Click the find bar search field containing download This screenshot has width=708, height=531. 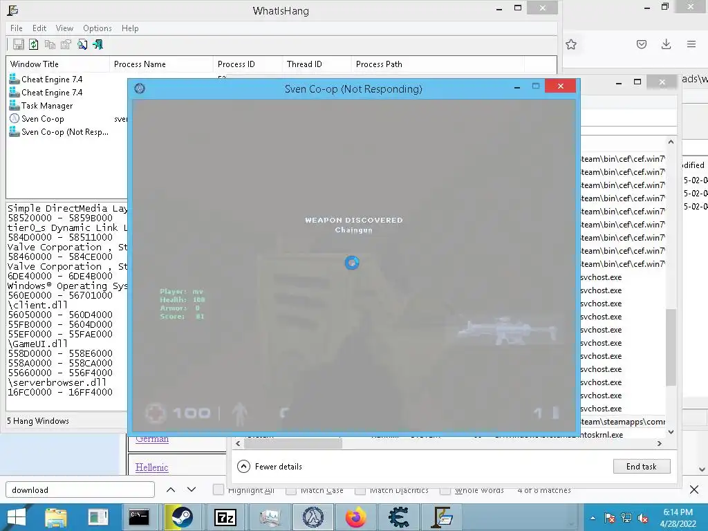coord(80,490)
